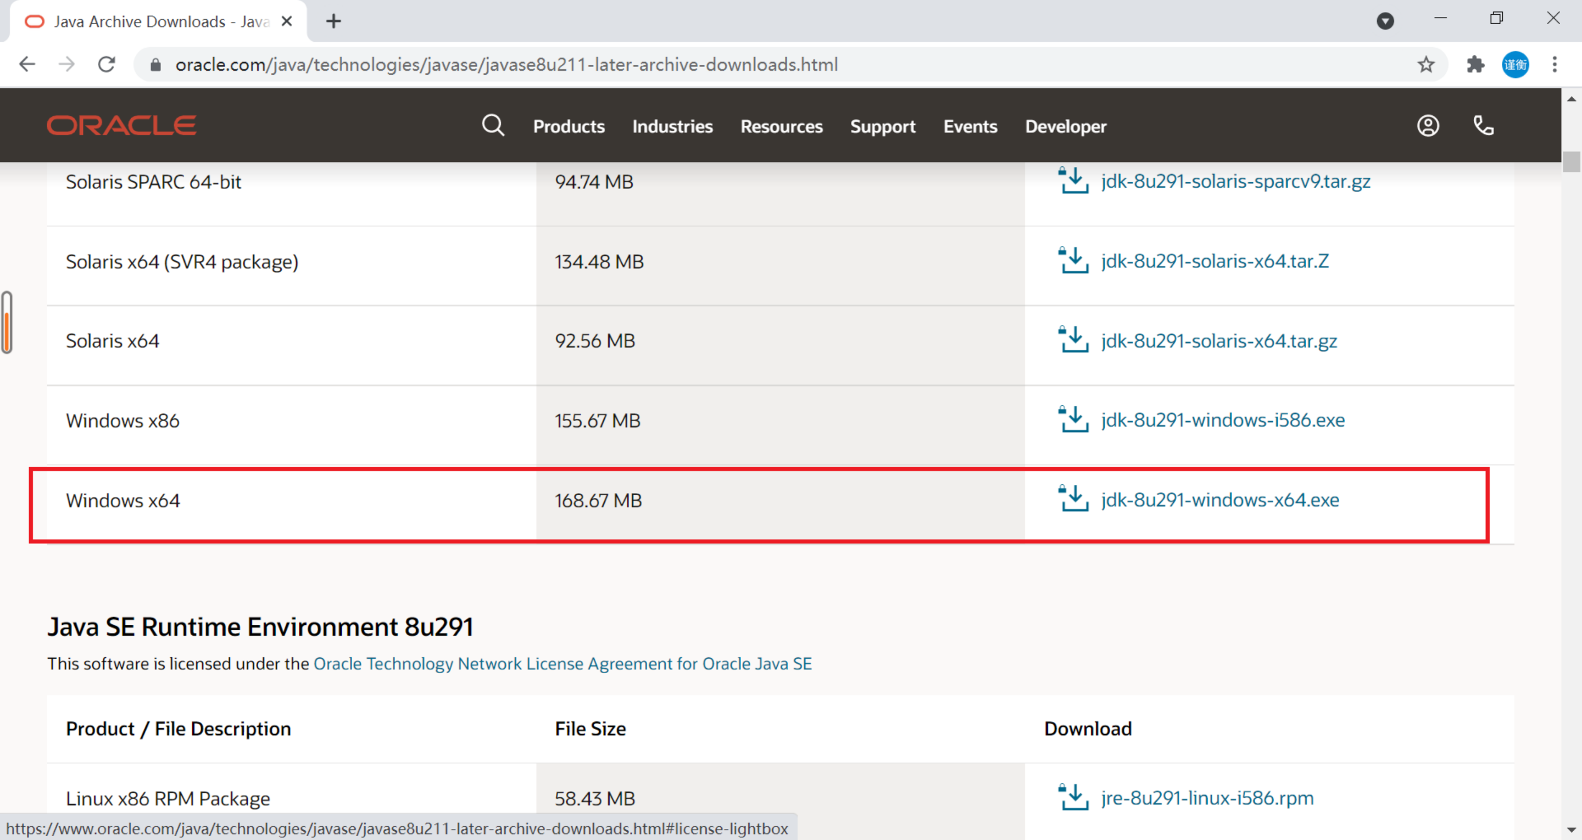Open the Chrome extensions puzzle icon
Viewport: 1582px width, 840px height.
1475,64
